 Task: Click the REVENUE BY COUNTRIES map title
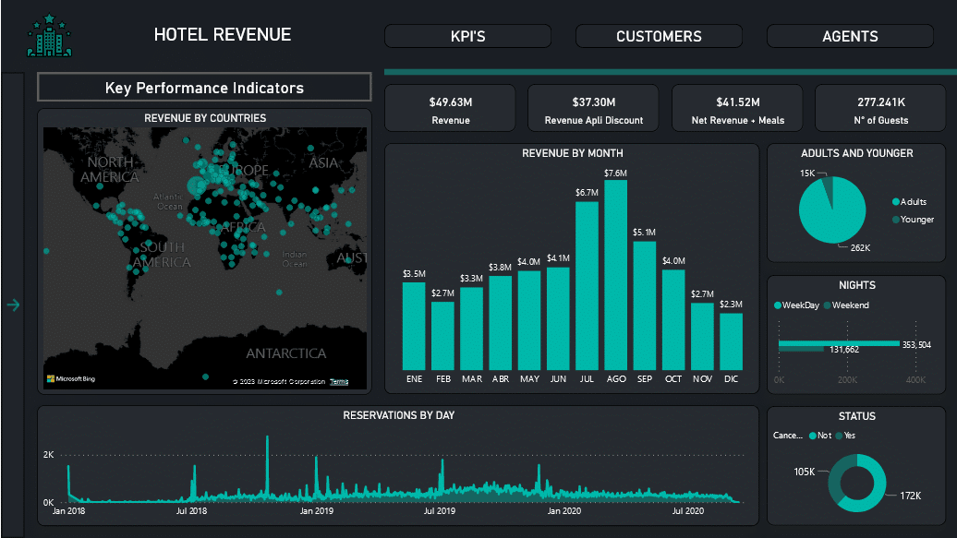coord(205,118)
